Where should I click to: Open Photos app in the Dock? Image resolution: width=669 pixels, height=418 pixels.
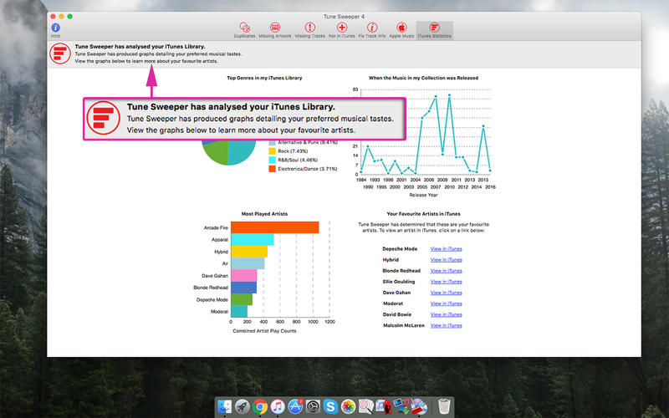click(x=348, y=406)
